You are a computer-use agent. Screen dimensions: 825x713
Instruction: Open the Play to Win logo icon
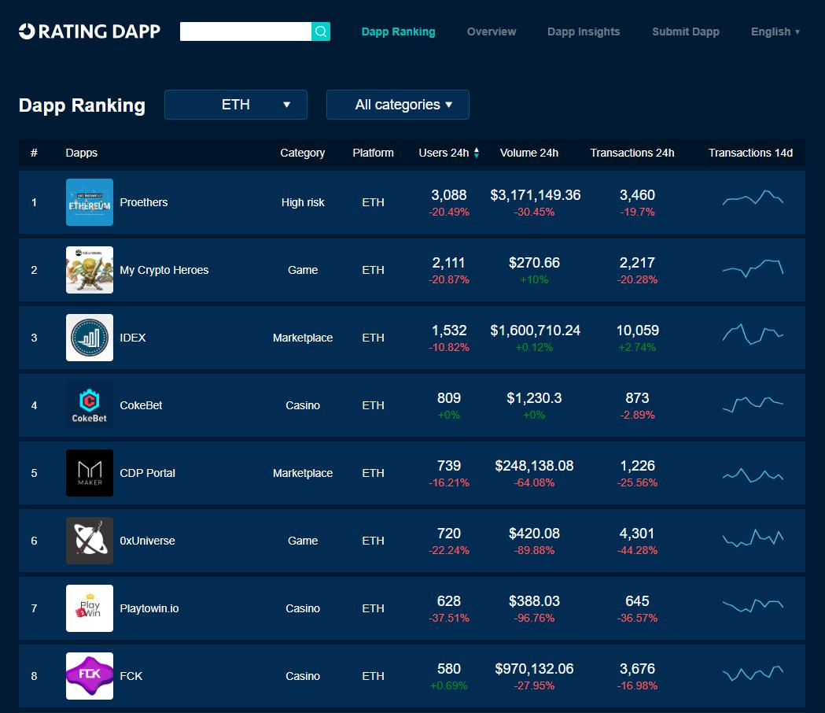point(90,608)
